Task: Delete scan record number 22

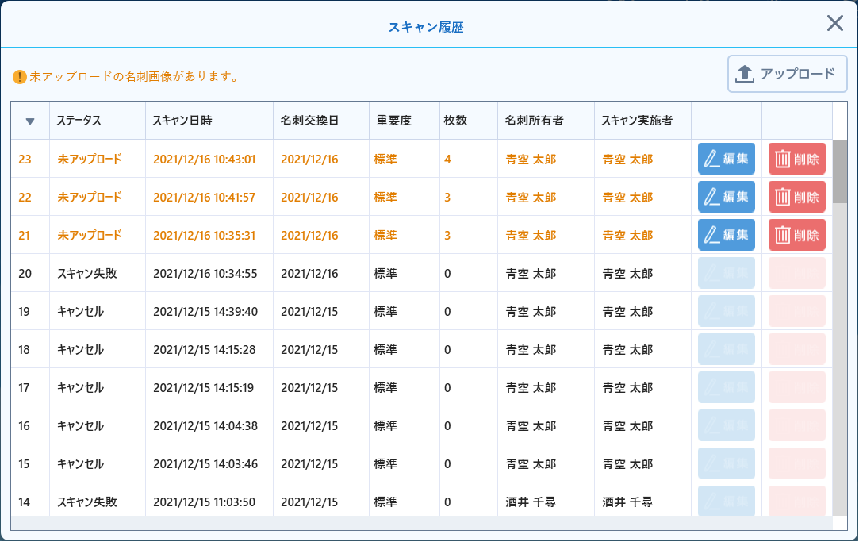Action: [796, 197]
